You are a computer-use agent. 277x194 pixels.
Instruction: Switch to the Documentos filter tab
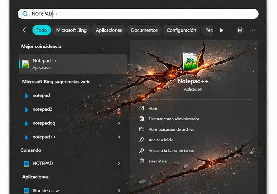(144, 30)
